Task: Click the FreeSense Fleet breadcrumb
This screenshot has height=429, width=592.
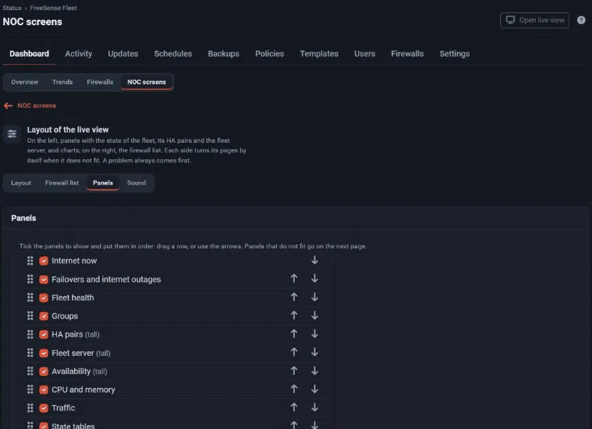Action: tap(53, 8)
